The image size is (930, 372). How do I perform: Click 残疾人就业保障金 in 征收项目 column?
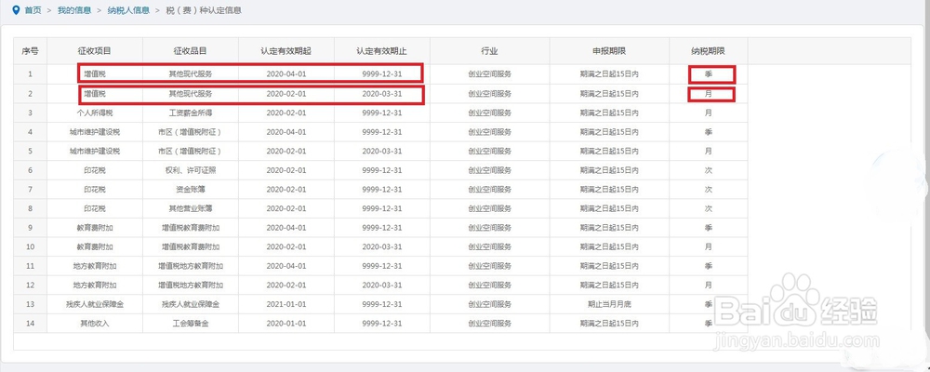click(x=95, y=304)
